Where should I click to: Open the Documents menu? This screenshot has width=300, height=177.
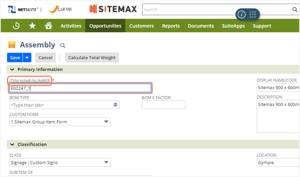(x=201, y=26)
